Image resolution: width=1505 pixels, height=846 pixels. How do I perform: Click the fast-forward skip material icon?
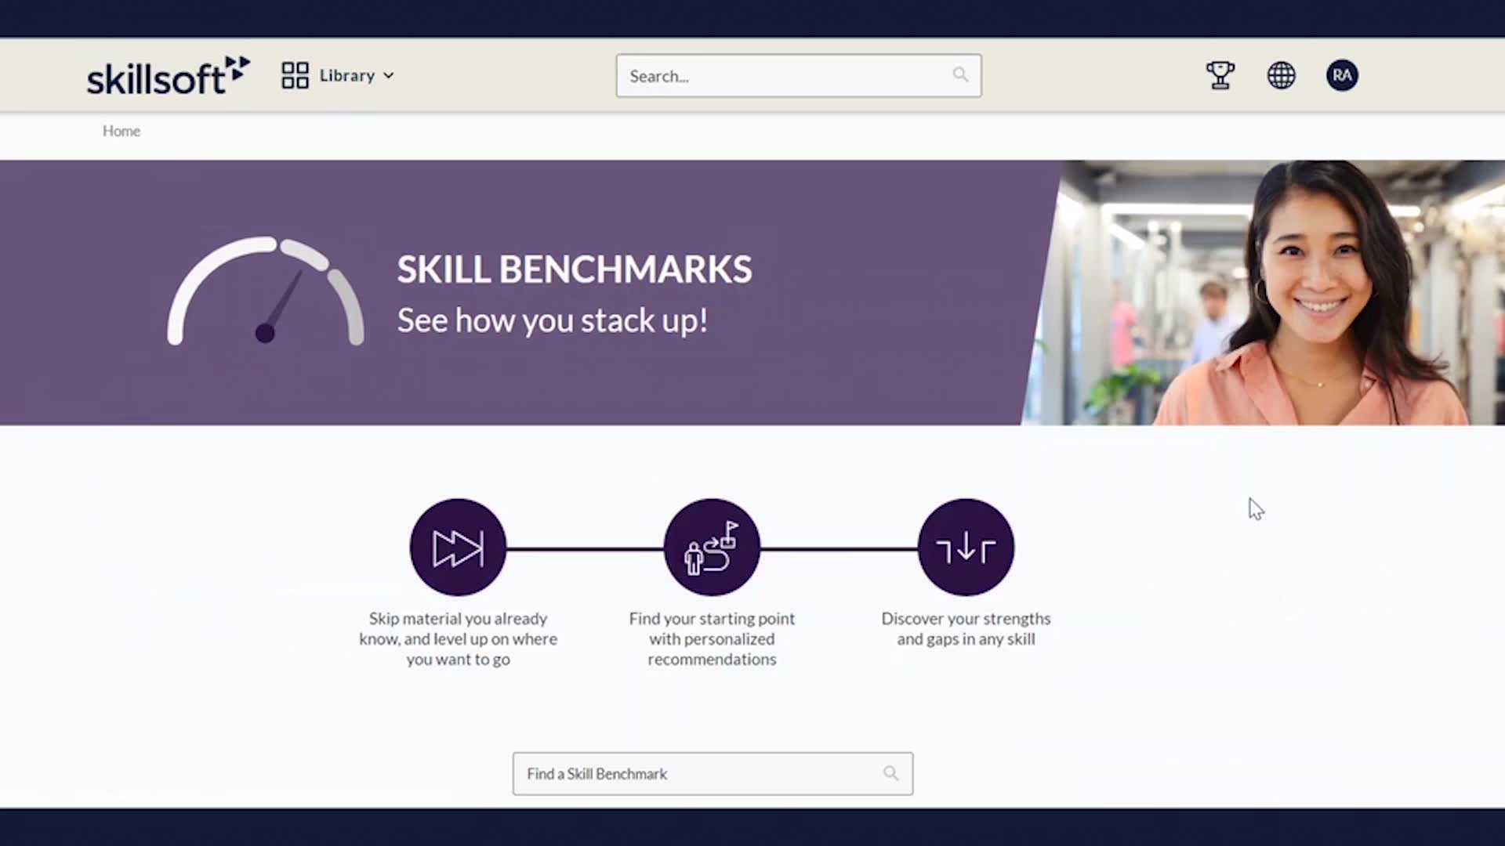tap(458, 548)
